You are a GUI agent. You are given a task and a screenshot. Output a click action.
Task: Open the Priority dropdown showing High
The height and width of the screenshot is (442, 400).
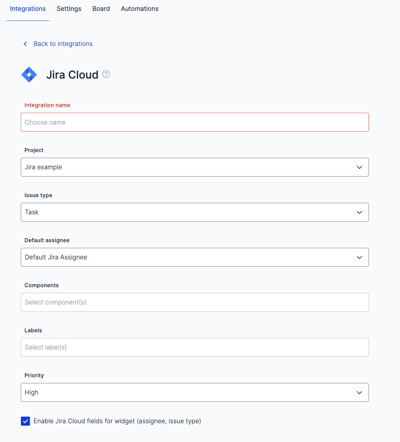(x=195, y=392)
